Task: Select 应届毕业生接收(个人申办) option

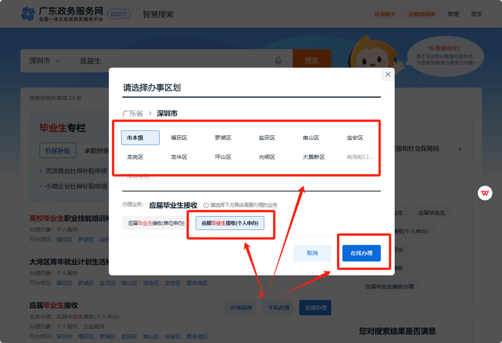Action: point(230,223)
